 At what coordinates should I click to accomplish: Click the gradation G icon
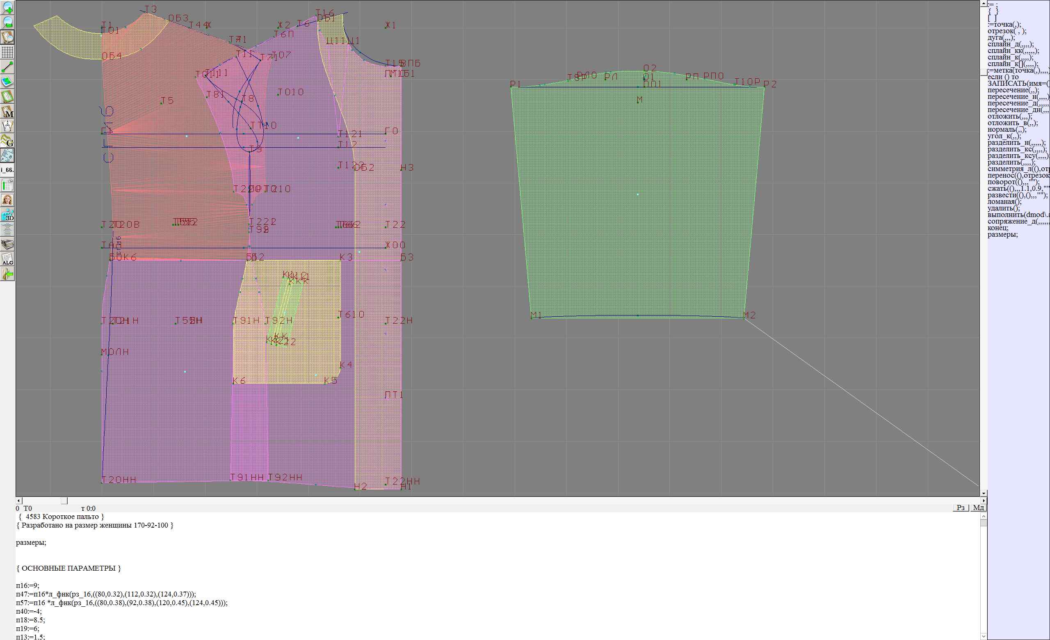pos(7,141)
